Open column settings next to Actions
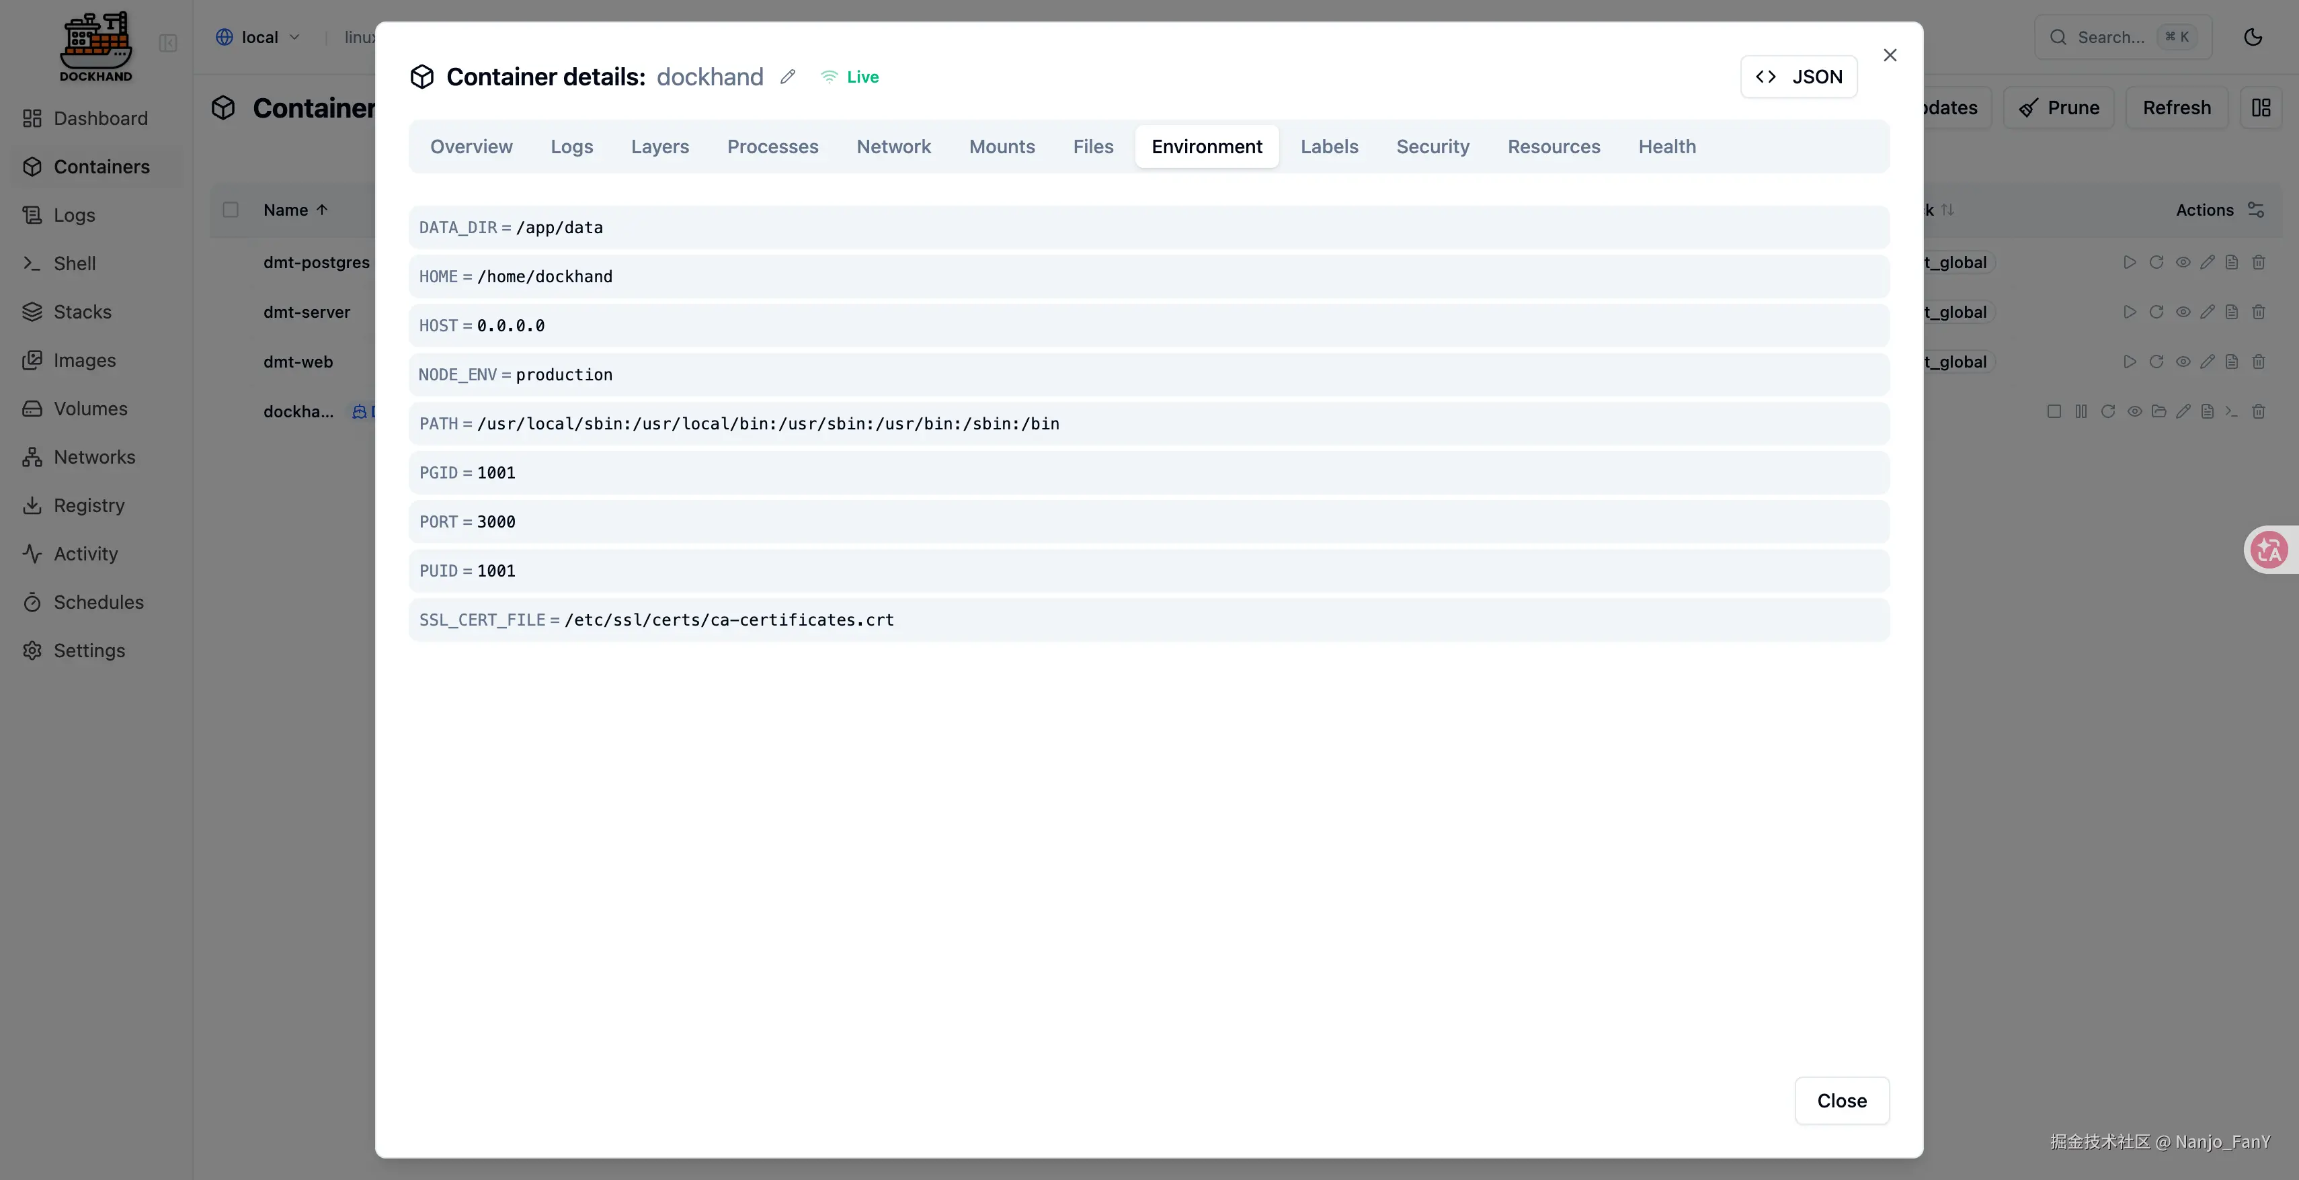2299x1180 pixels. [x=2255, y=210]
